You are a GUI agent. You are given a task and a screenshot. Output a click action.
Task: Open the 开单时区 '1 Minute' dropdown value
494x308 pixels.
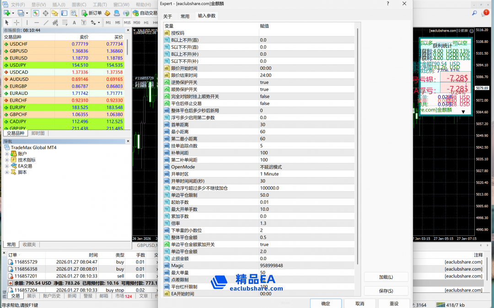(x=270, y=174)
